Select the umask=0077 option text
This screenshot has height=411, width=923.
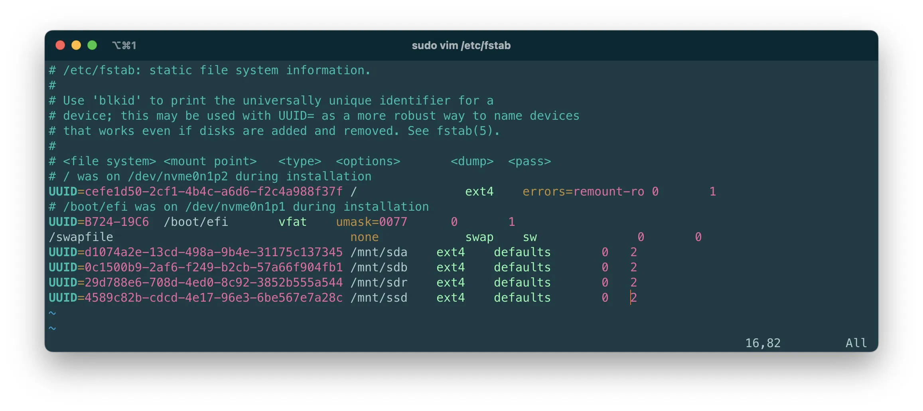(x=371, y=222)
